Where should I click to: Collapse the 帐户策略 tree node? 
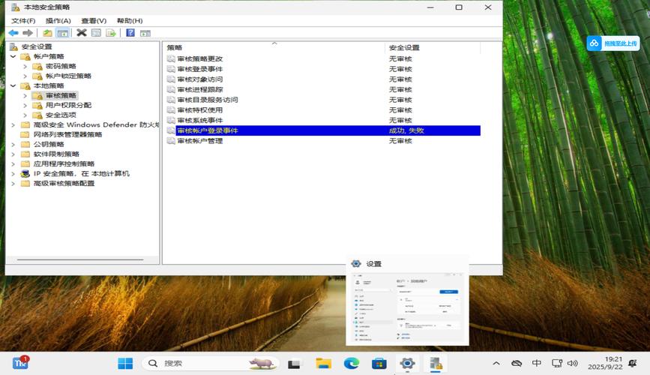[13, 56]
